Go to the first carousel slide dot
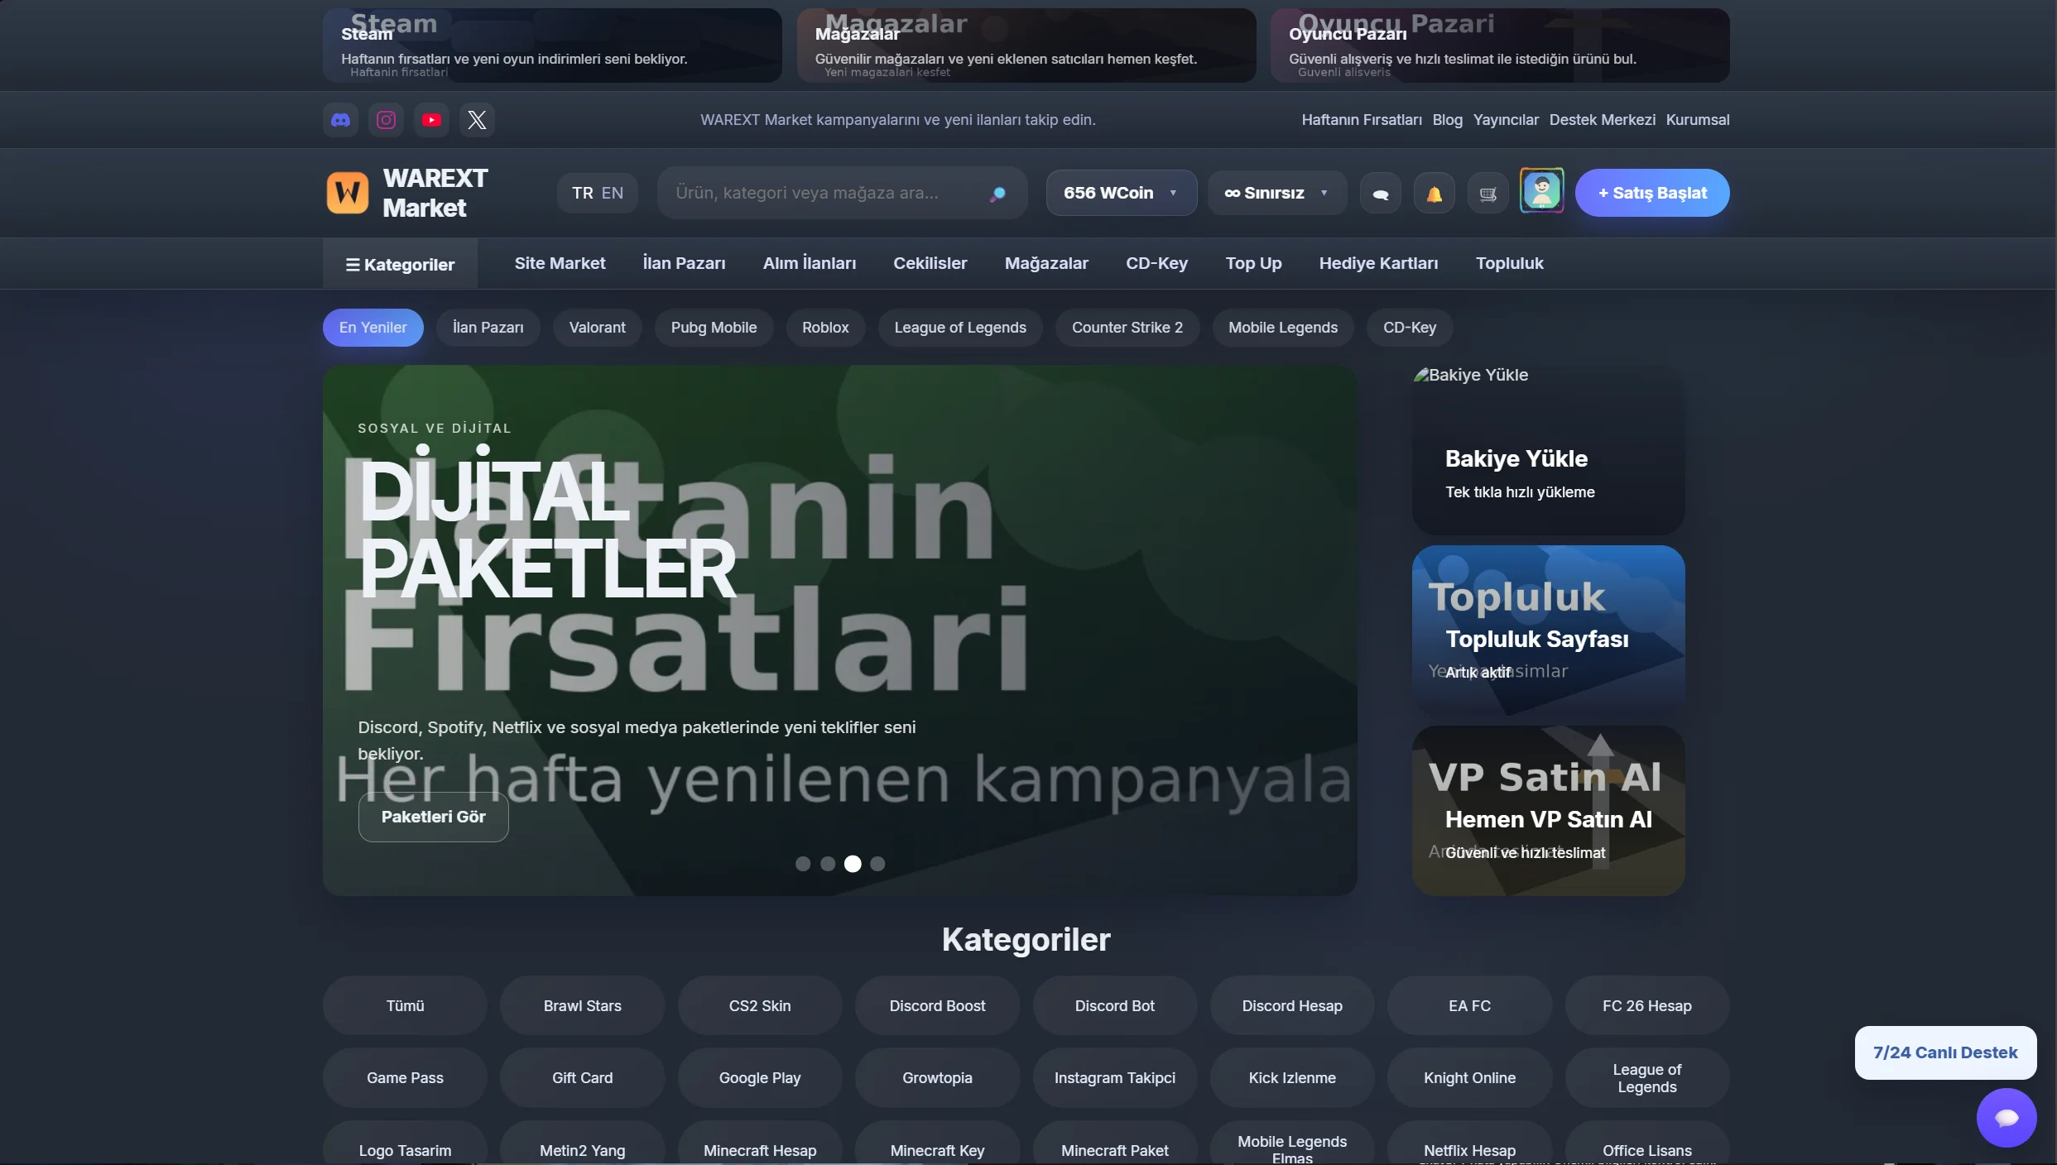Image resolution: width=2057 pixels, height=1165 pixels. [x=802, y=864]
